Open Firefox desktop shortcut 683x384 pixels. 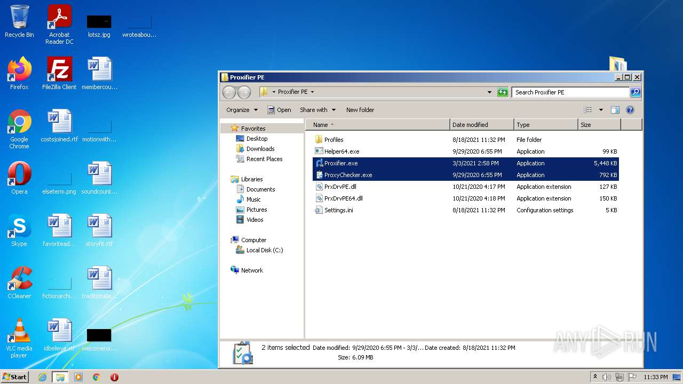pos(19,73)
